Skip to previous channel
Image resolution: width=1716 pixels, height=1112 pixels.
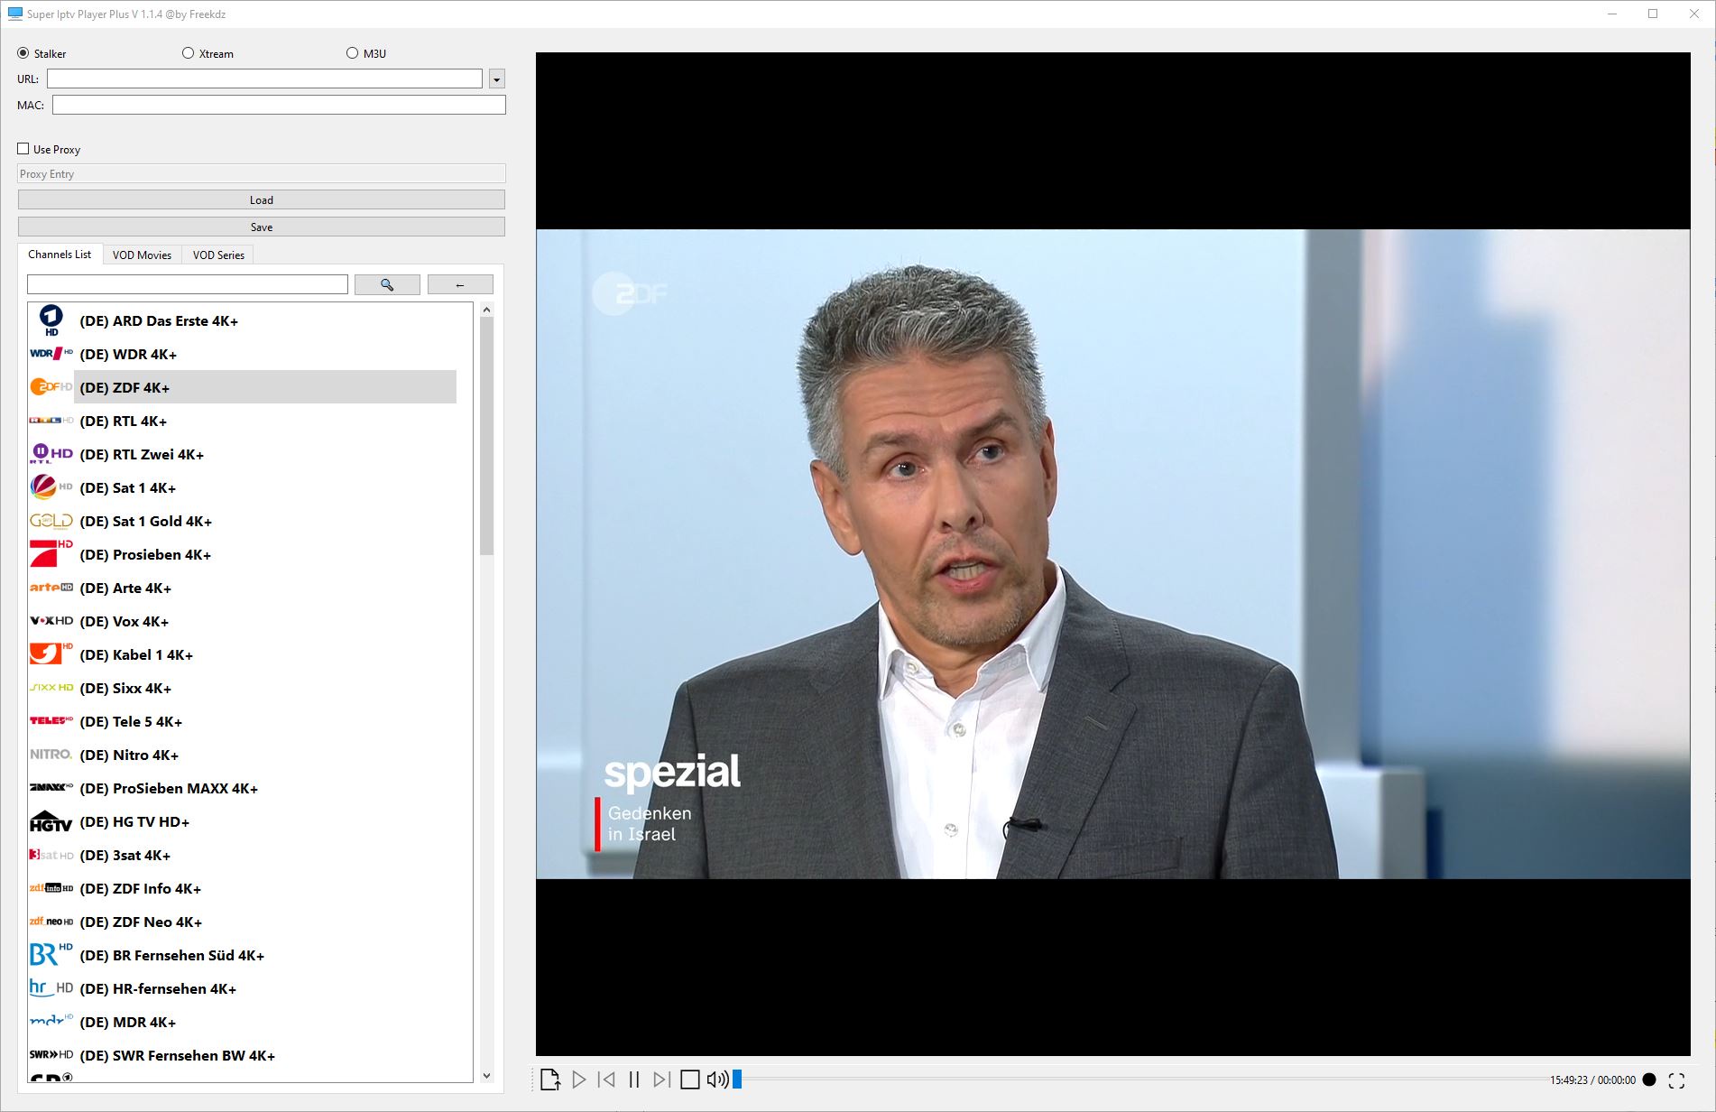point(607,1080)
